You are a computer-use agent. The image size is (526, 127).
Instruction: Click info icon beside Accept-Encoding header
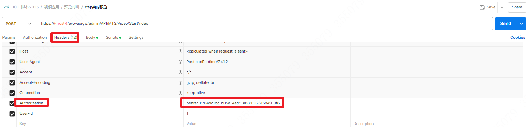(180, 82)
